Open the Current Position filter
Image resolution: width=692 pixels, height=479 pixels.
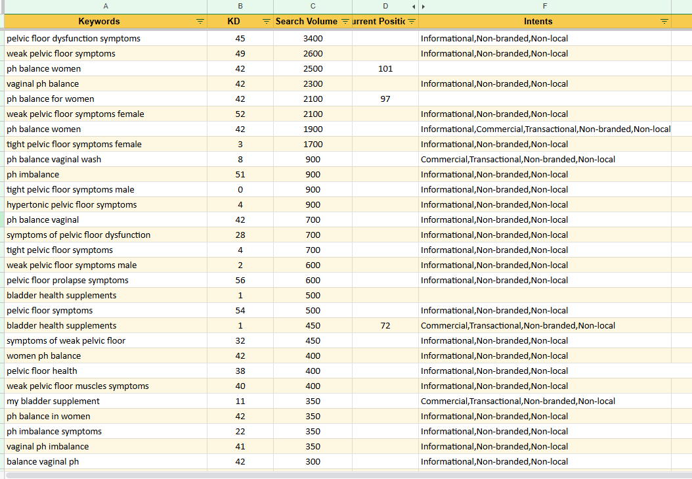tap(411, 21)
